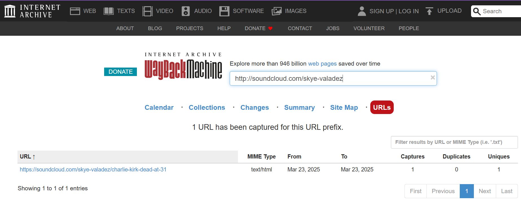Open the Web section icon
The height and width of the screenshot is (201, 521).
tap(75, 11)
